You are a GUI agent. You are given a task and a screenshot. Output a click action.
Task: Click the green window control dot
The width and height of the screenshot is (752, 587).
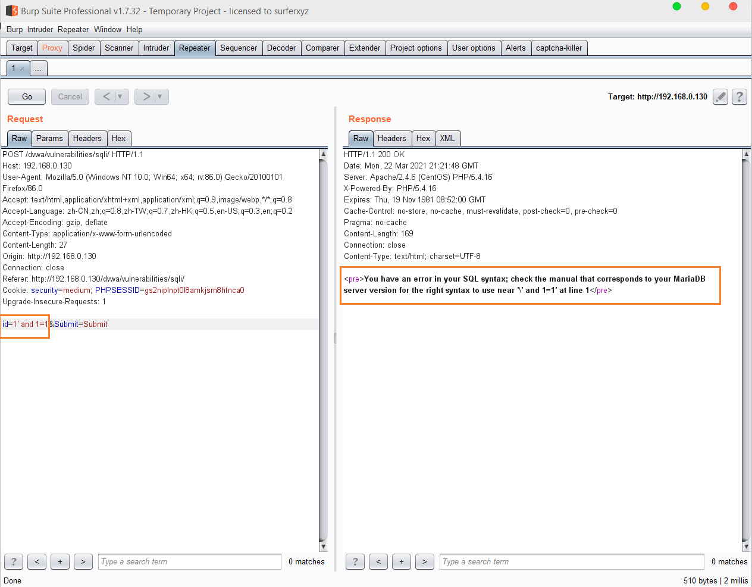click(676, 7)
